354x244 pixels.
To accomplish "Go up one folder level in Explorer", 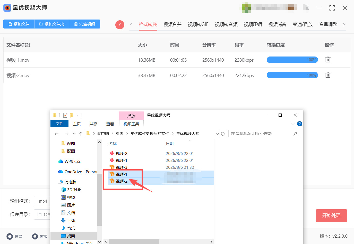I will [x=81, y=134].
